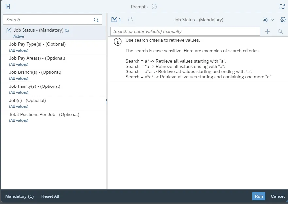Click the search icon in prompt list
Image resolution: width=288 pixels, height=204 pixels.
96,20
